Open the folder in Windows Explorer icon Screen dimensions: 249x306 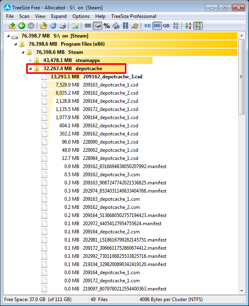point(75,26)
